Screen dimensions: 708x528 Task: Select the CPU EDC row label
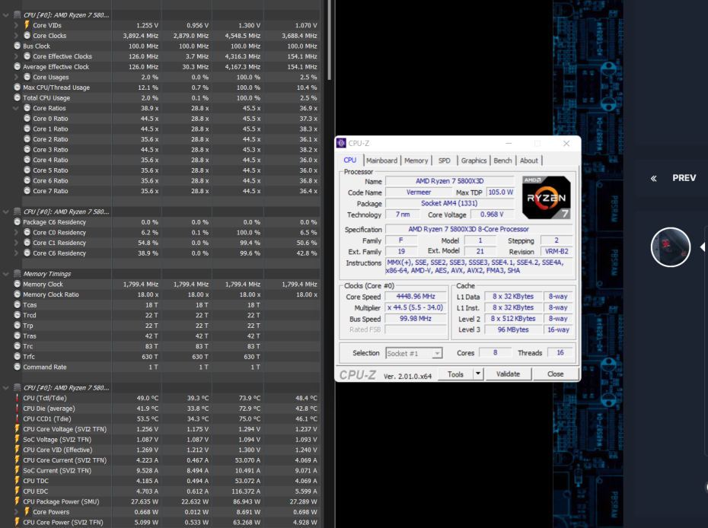(35, 491)
